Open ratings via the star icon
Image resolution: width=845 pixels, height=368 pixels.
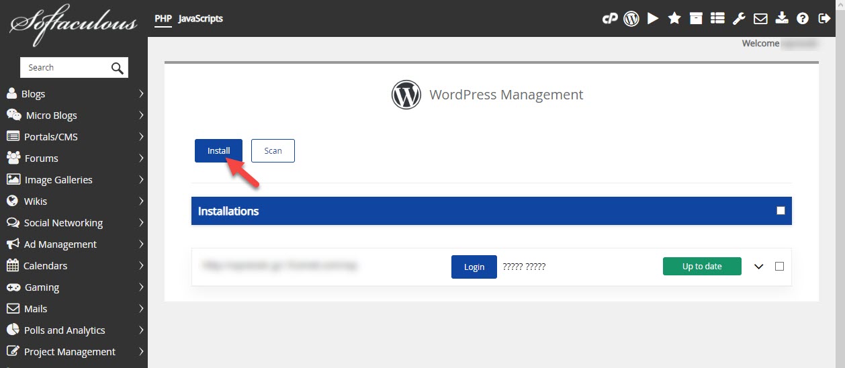tap(674, 19)
